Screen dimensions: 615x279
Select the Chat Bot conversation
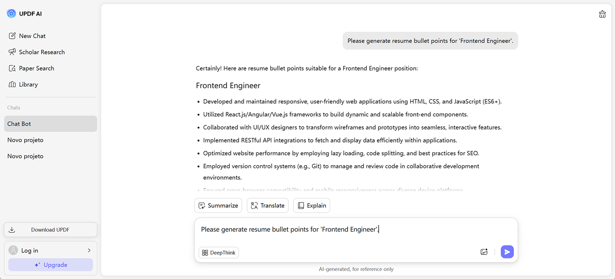pyautogui.click(x=50, y=124)
